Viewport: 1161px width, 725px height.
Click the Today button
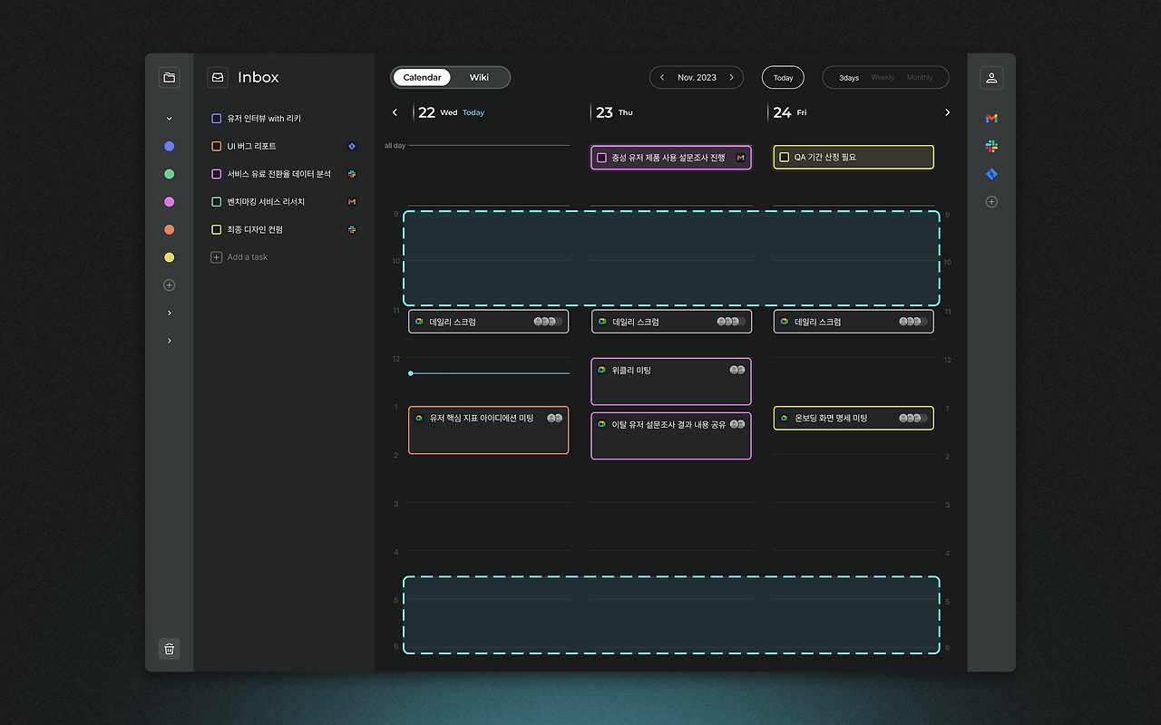click(783, 78)
